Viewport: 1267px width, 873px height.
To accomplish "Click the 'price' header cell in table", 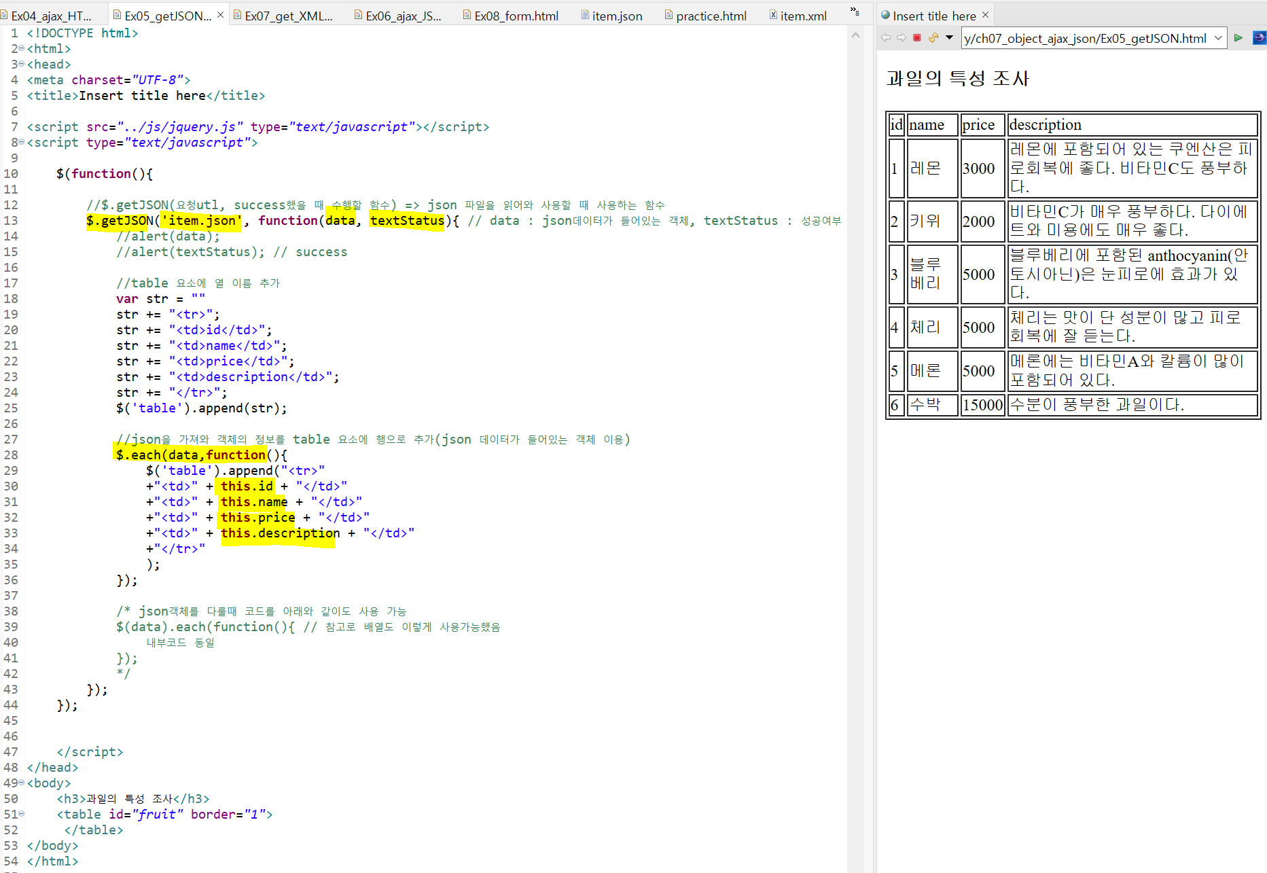I will click(x=982, y=124).
